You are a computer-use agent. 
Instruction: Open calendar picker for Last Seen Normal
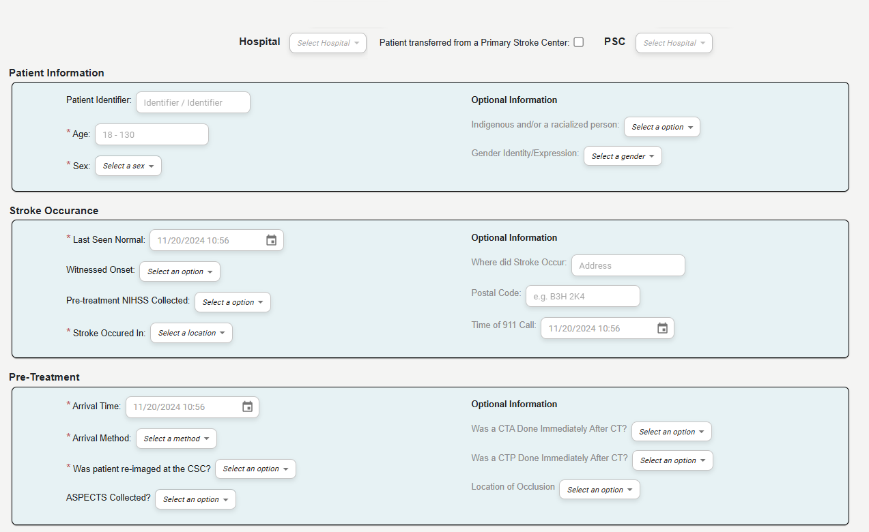click(x=271, y=240)
